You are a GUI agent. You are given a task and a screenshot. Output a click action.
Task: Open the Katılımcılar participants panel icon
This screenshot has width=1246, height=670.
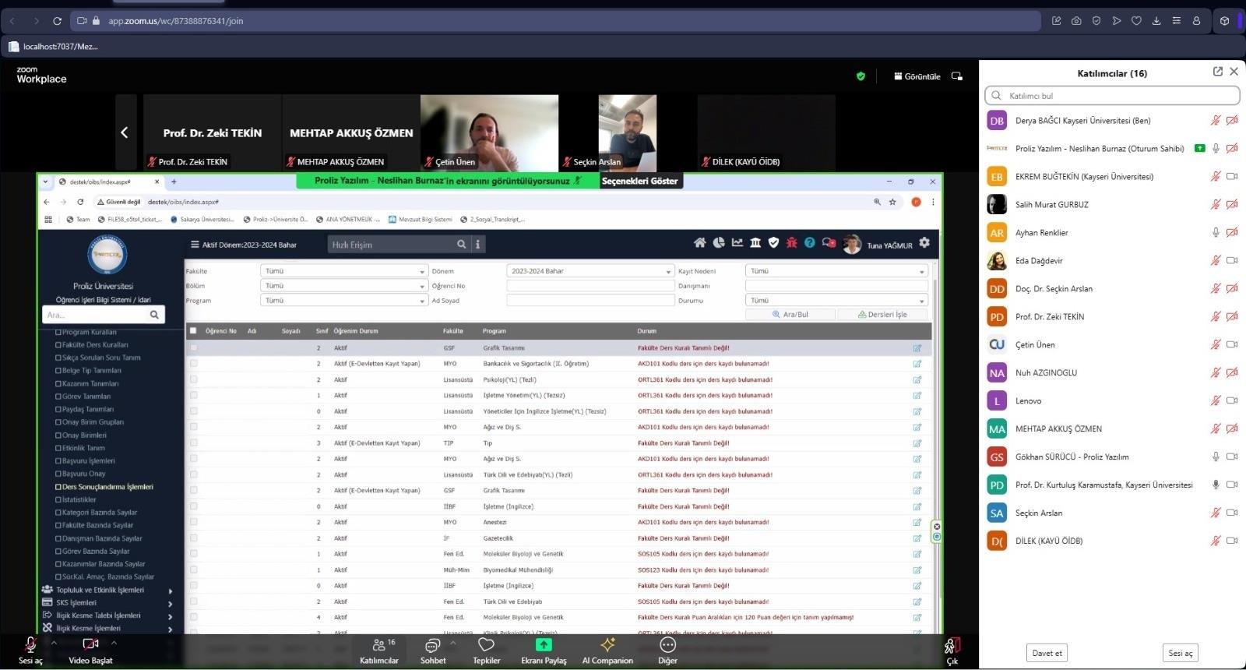[379, 645]
